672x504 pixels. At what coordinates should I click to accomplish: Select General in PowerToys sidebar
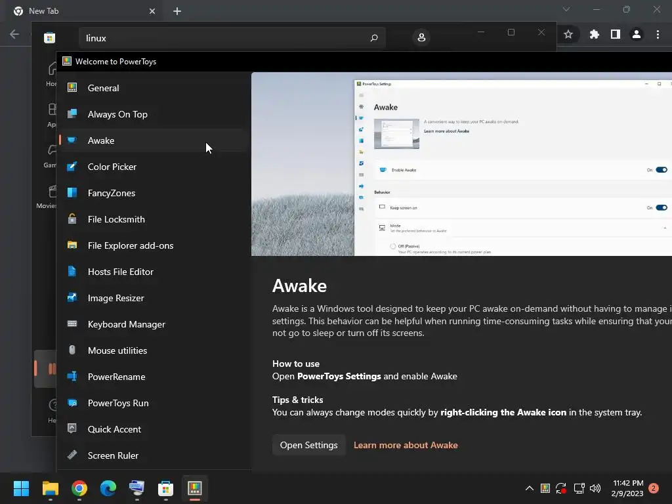(x=153, y=88)
